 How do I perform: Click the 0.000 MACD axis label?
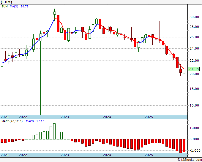194,139
